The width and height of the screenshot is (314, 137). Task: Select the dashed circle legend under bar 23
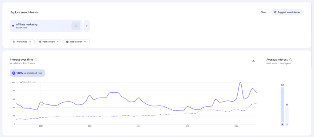pyautogui.click(x=287, y=124)
